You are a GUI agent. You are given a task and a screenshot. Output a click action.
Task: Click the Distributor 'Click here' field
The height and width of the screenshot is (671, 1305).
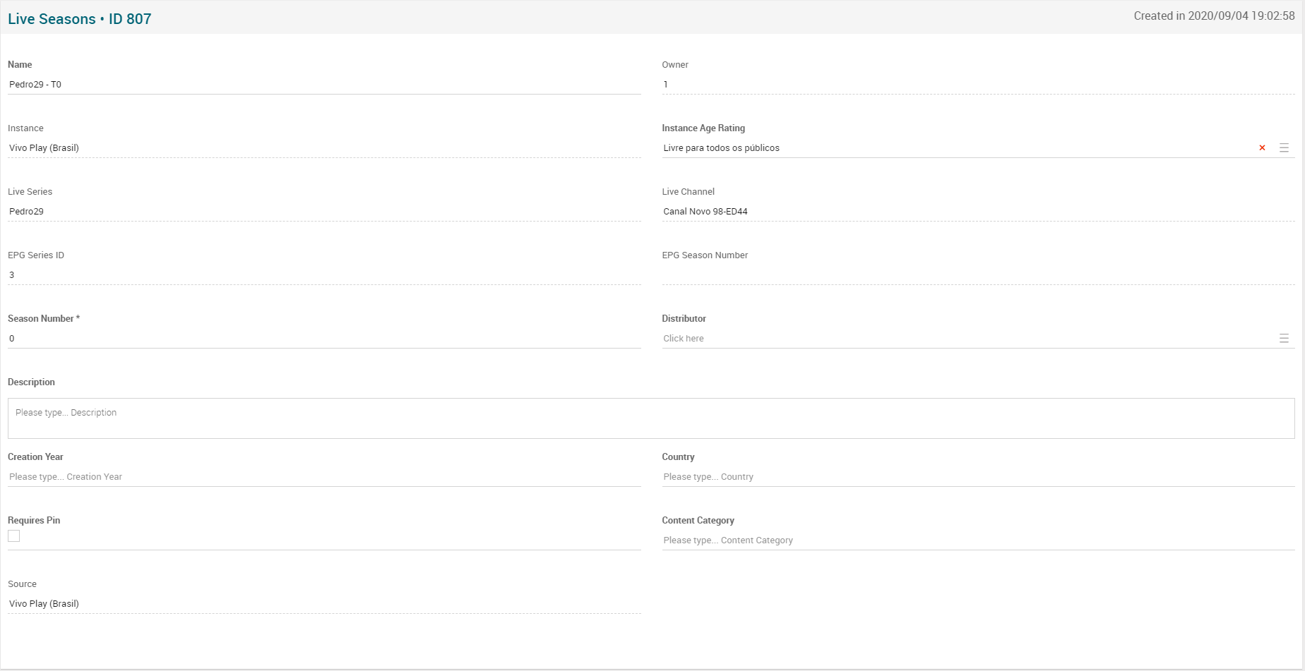point(967,339)
